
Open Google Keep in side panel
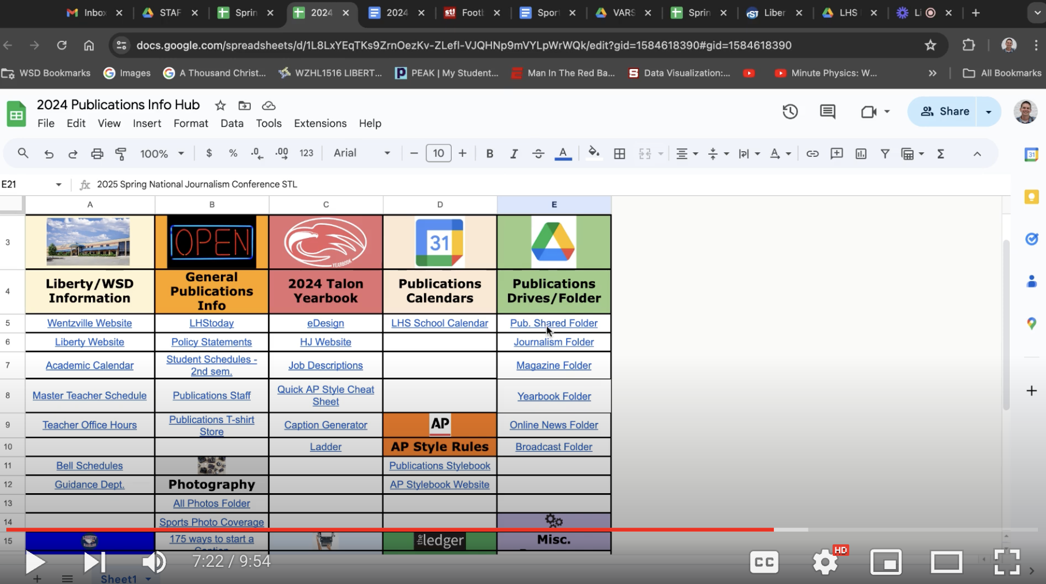(1031, 197)
